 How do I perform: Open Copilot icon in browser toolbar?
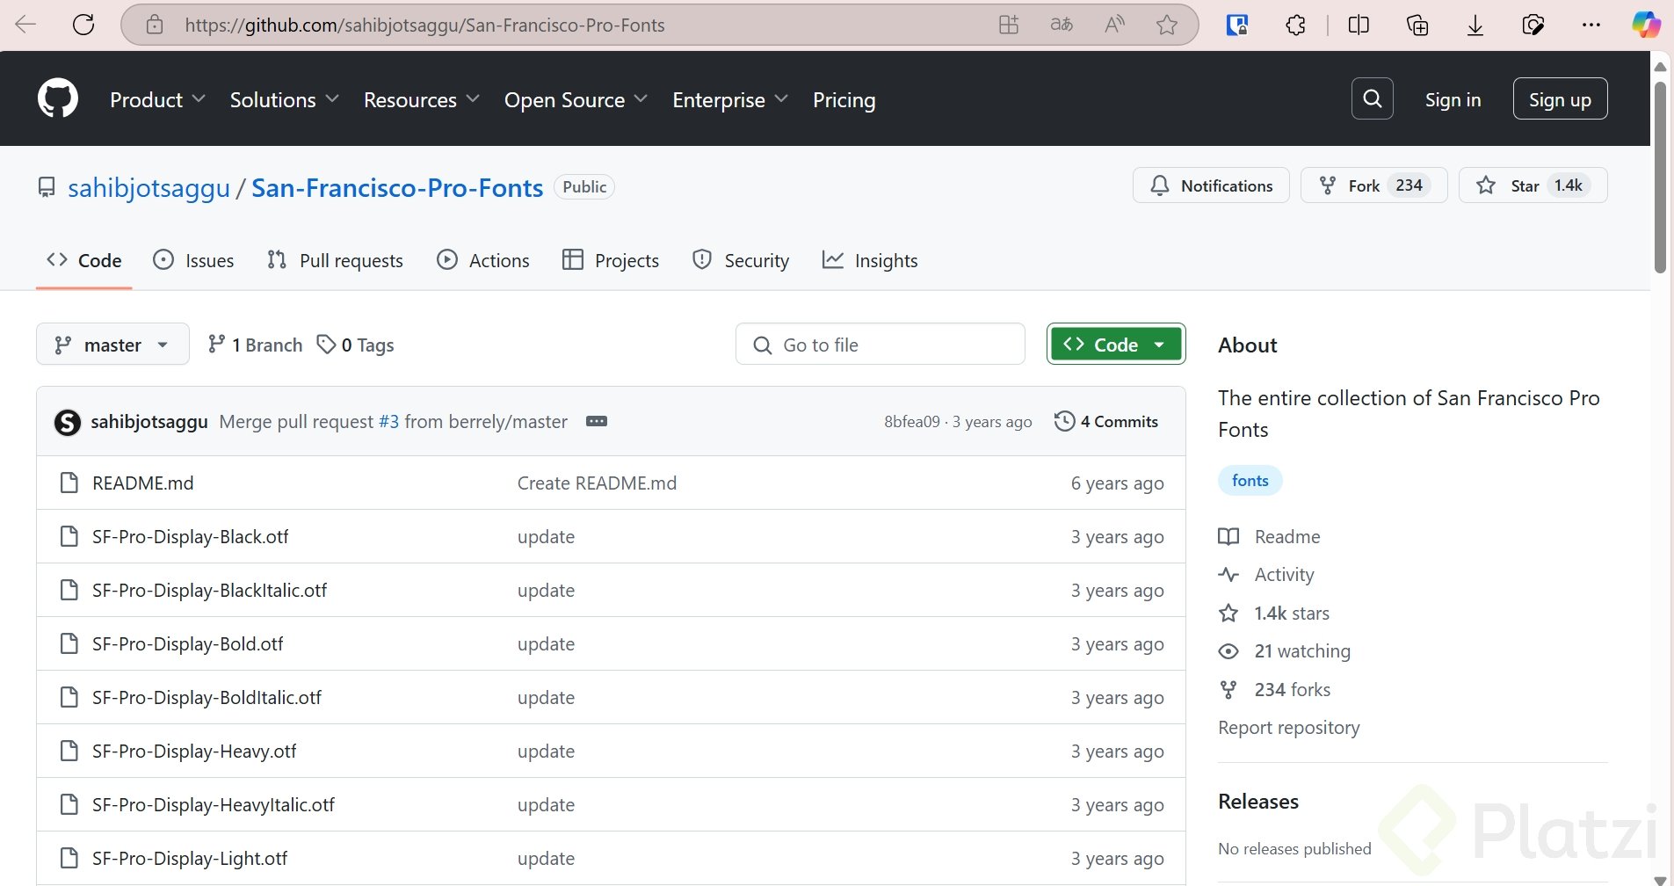(x=1646, y=25)
